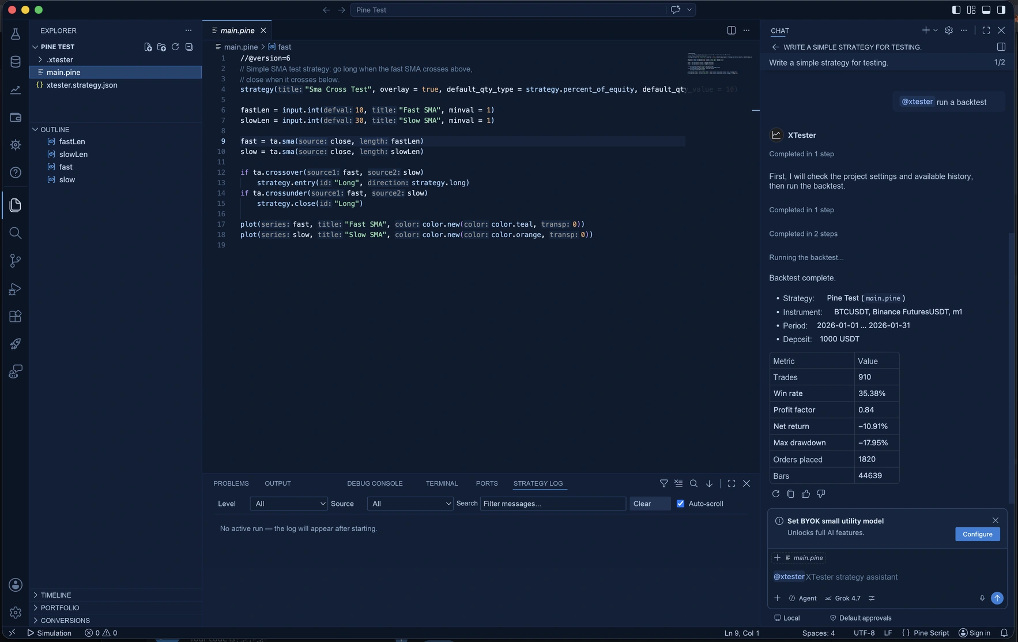The image size is (1018, 642).
Task: Open the Source filter dropdown
Action: point(410,504)
